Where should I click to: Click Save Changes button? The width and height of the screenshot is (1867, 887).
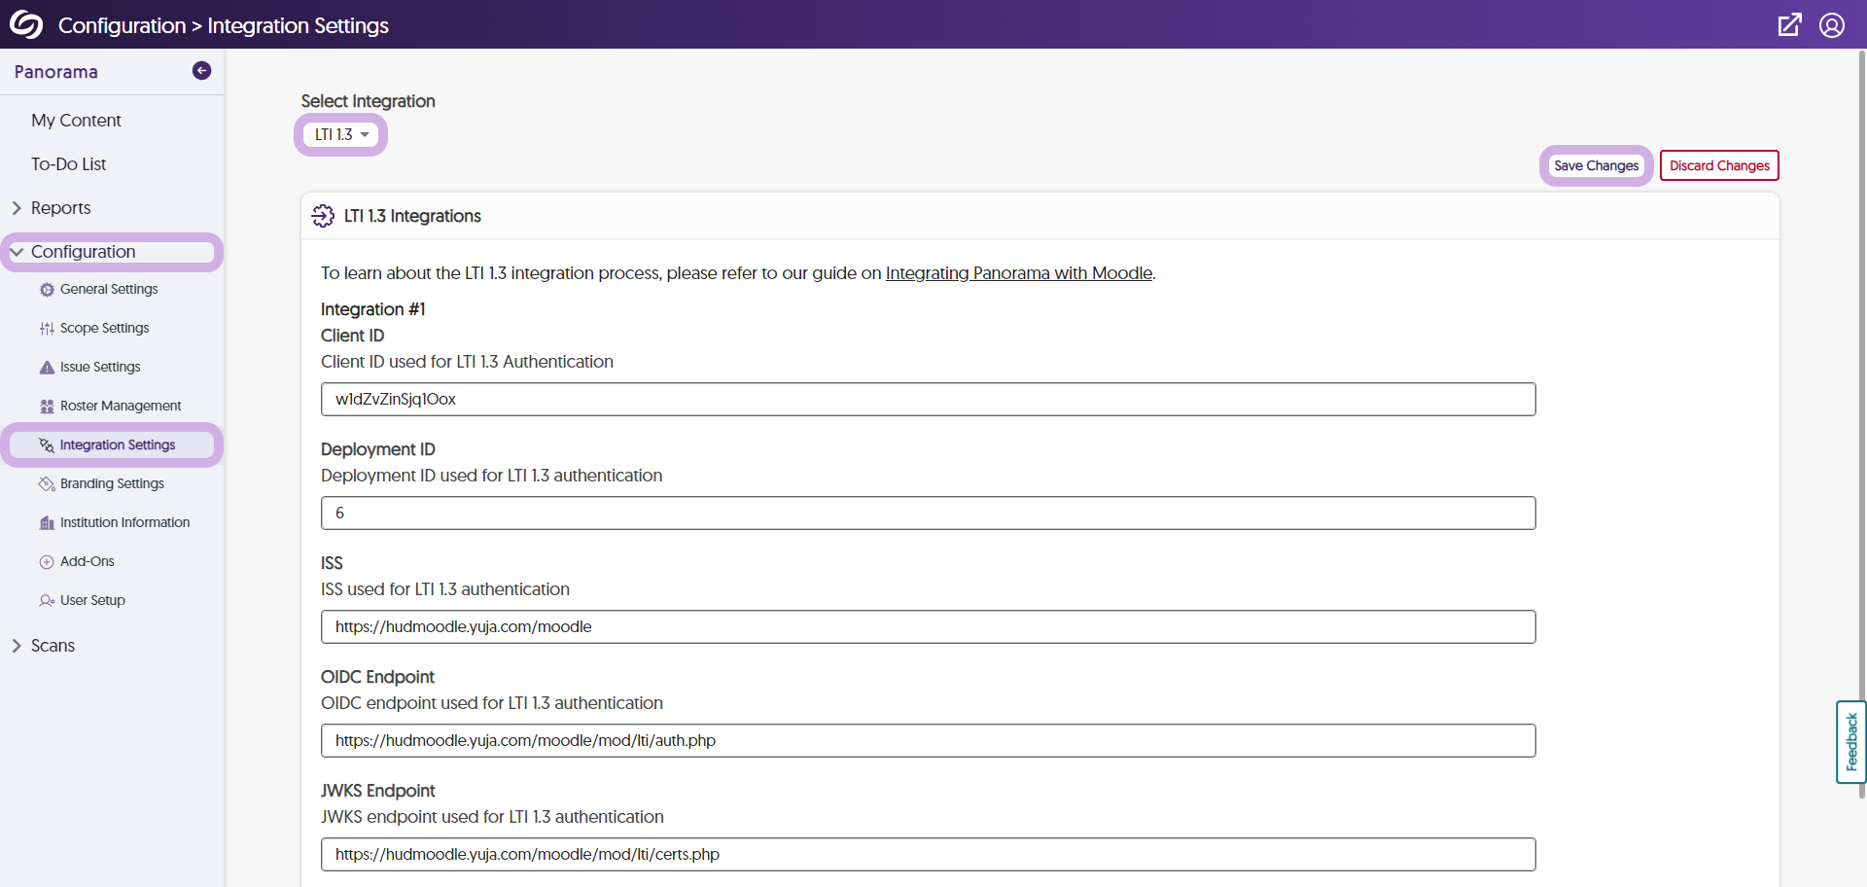1596,165
